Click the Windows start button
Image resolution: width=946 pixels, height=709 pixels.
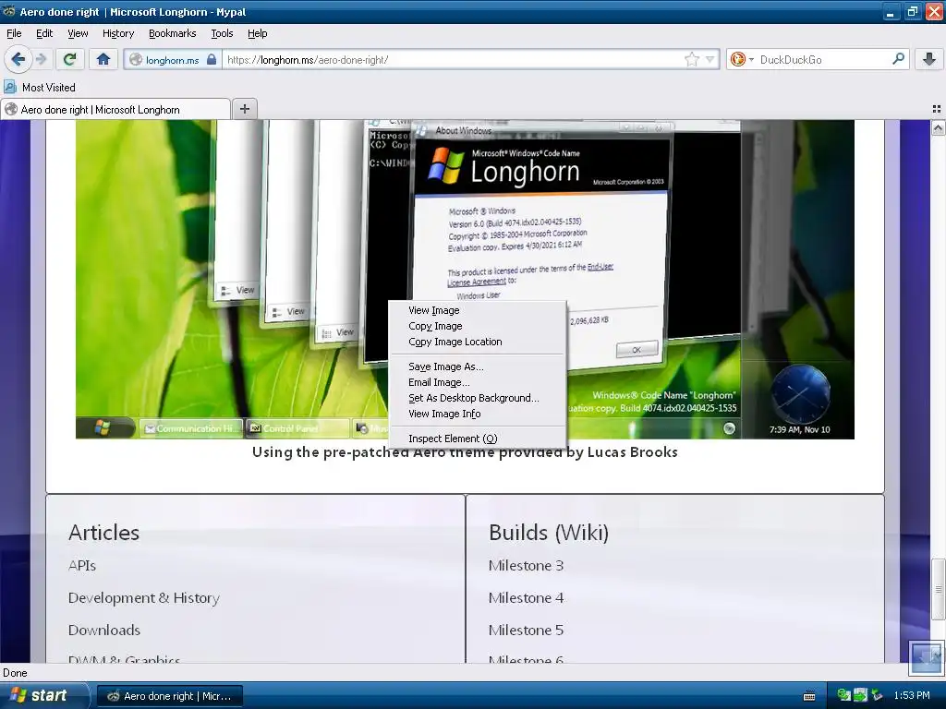point(42,695)
